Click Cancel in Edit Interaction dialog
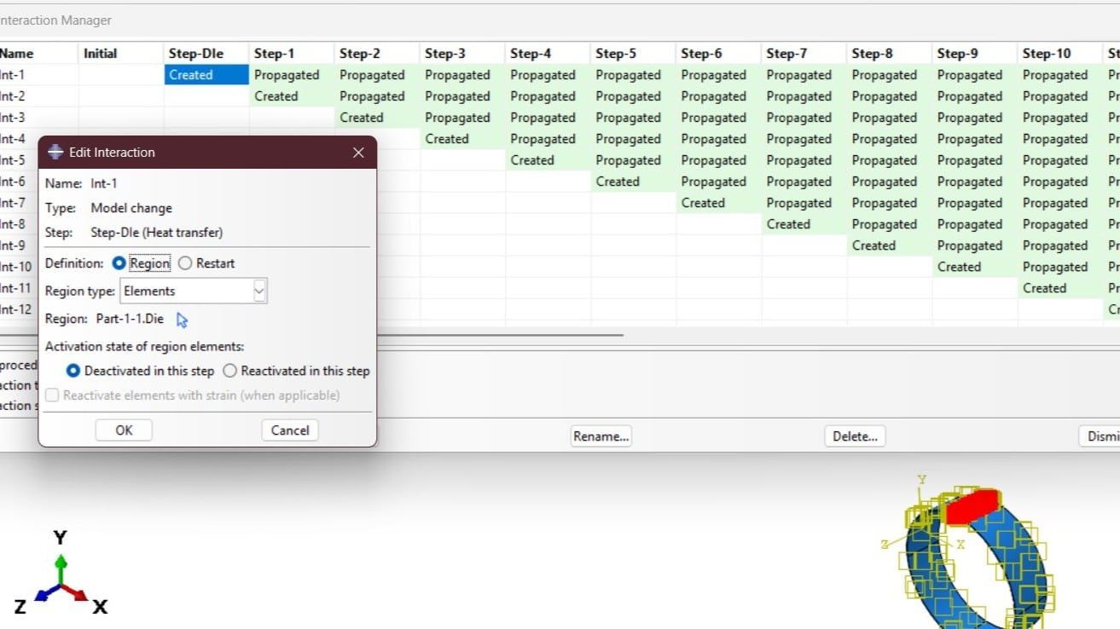Image resolution: width=1120 pixels, height=629 pixels. [289, 430]
